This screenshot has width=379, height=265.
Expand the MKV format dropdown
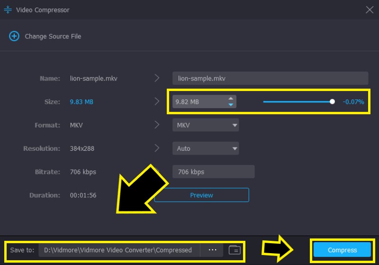tap(206, 125)
